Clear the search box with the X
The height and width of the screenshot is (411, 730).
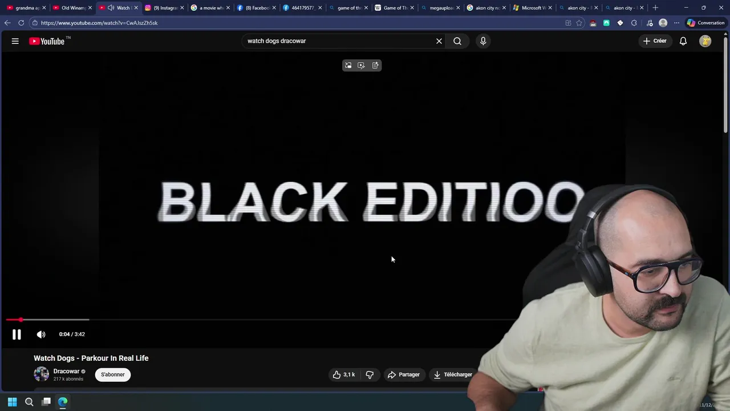[x=439, y=41]
